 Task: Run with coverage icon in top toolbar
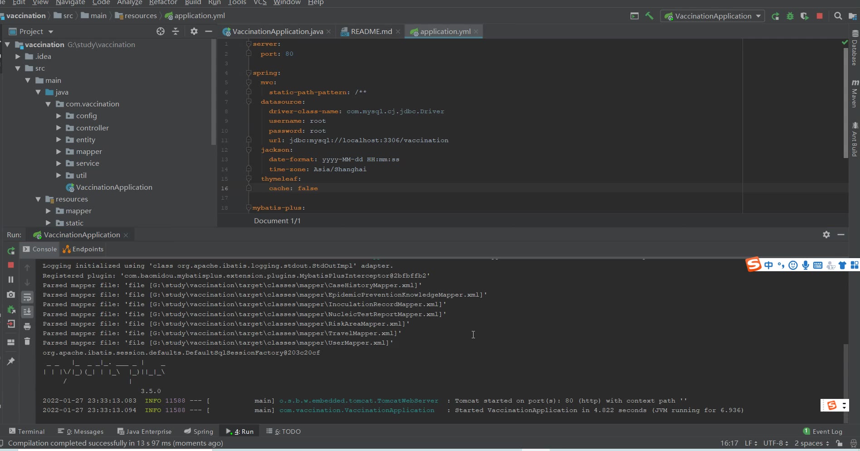tap(805, 16)
